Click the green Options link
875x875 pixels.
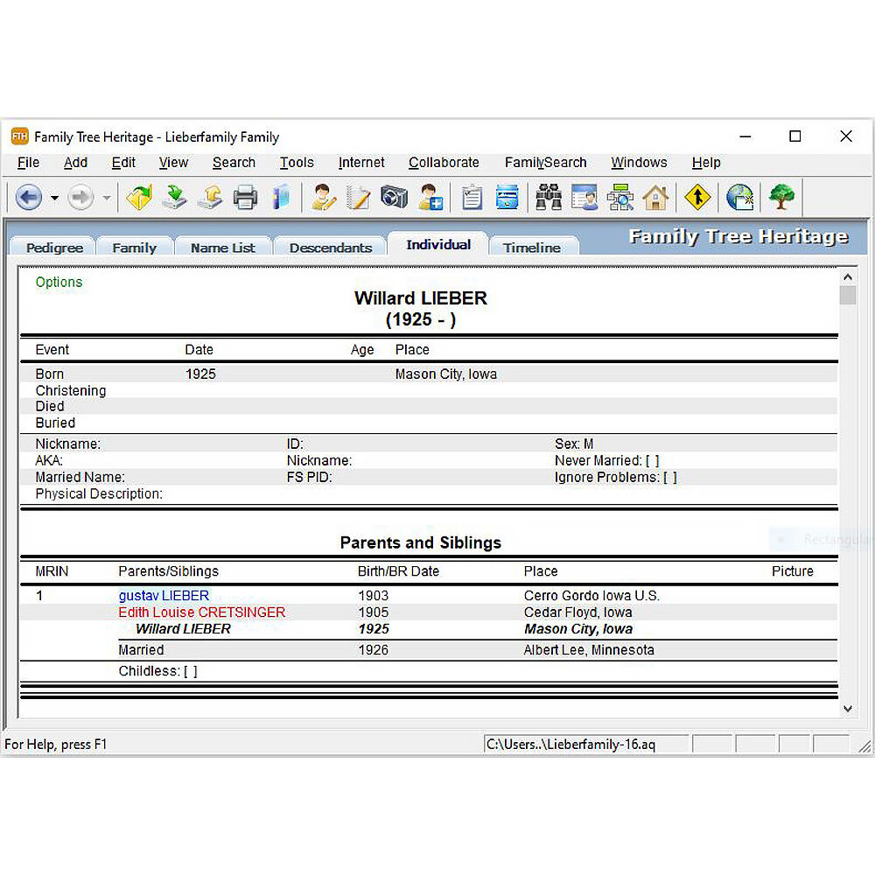[59, 282]
